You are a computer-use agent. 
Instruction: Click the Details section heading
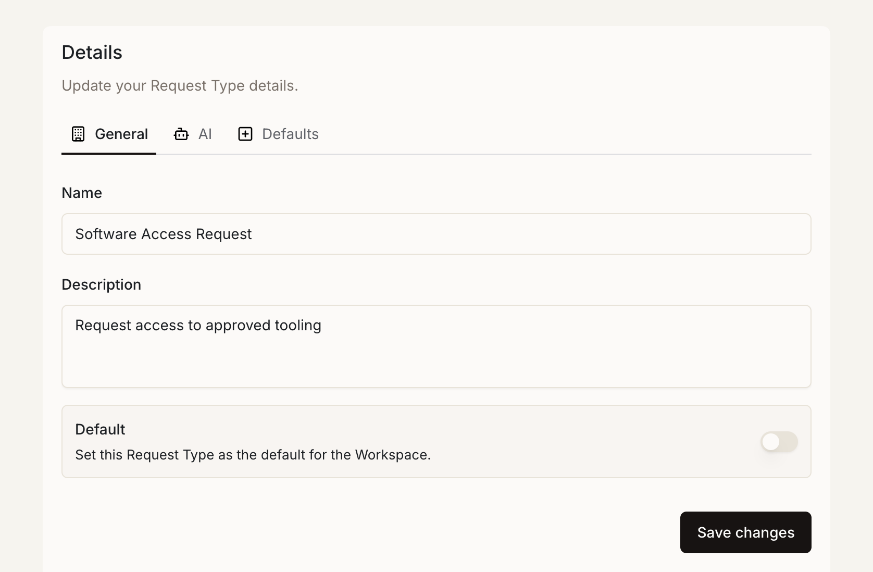pos(92,53)
